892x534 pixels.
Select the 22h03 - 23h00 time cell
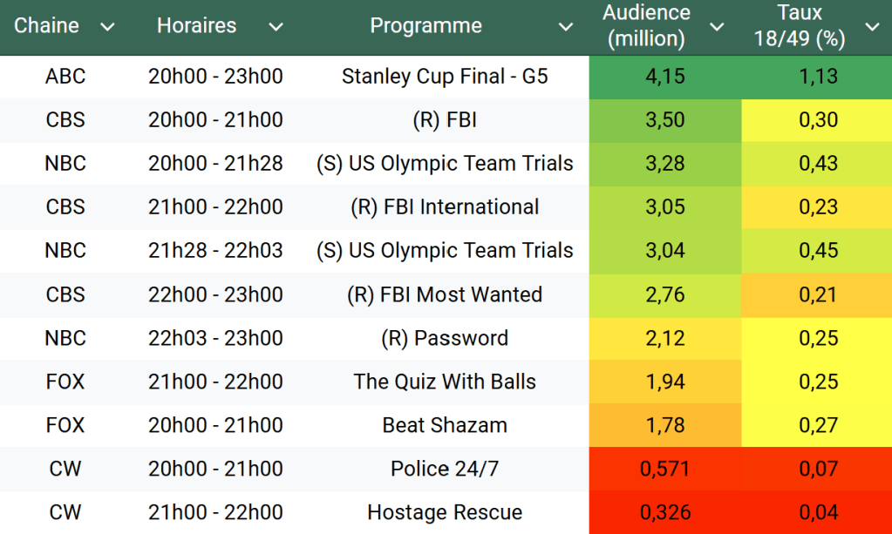pyautogui.click(x=215, y=338)
